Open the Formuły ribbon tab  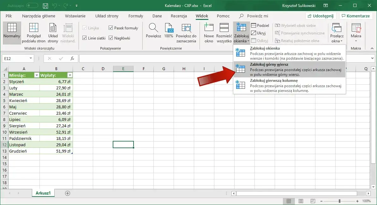pyautogui.click(x=135, y=16)
